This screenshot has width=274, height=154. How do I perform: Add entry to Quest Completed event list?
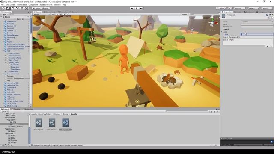pos(267,46)
